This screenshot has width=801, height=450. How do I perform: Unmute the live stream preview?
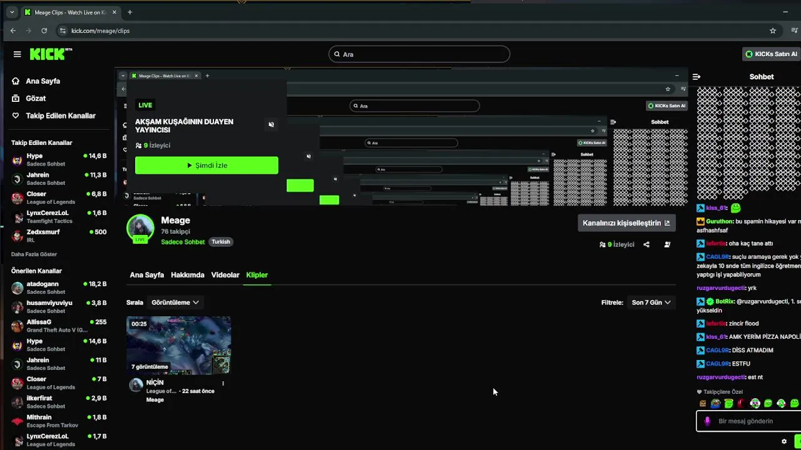[x=271, y=124]
